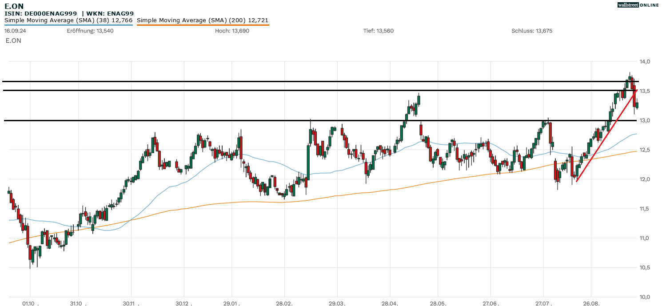
Task: Select the Simple Moving Average (200) legend label
Action: point(203,20)
